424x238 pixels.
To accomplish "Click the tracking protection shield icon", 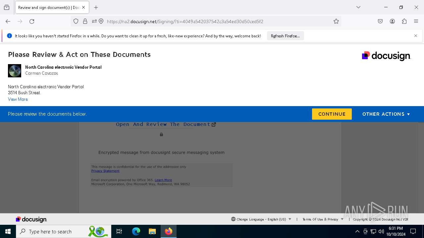I will click(76, 21).
